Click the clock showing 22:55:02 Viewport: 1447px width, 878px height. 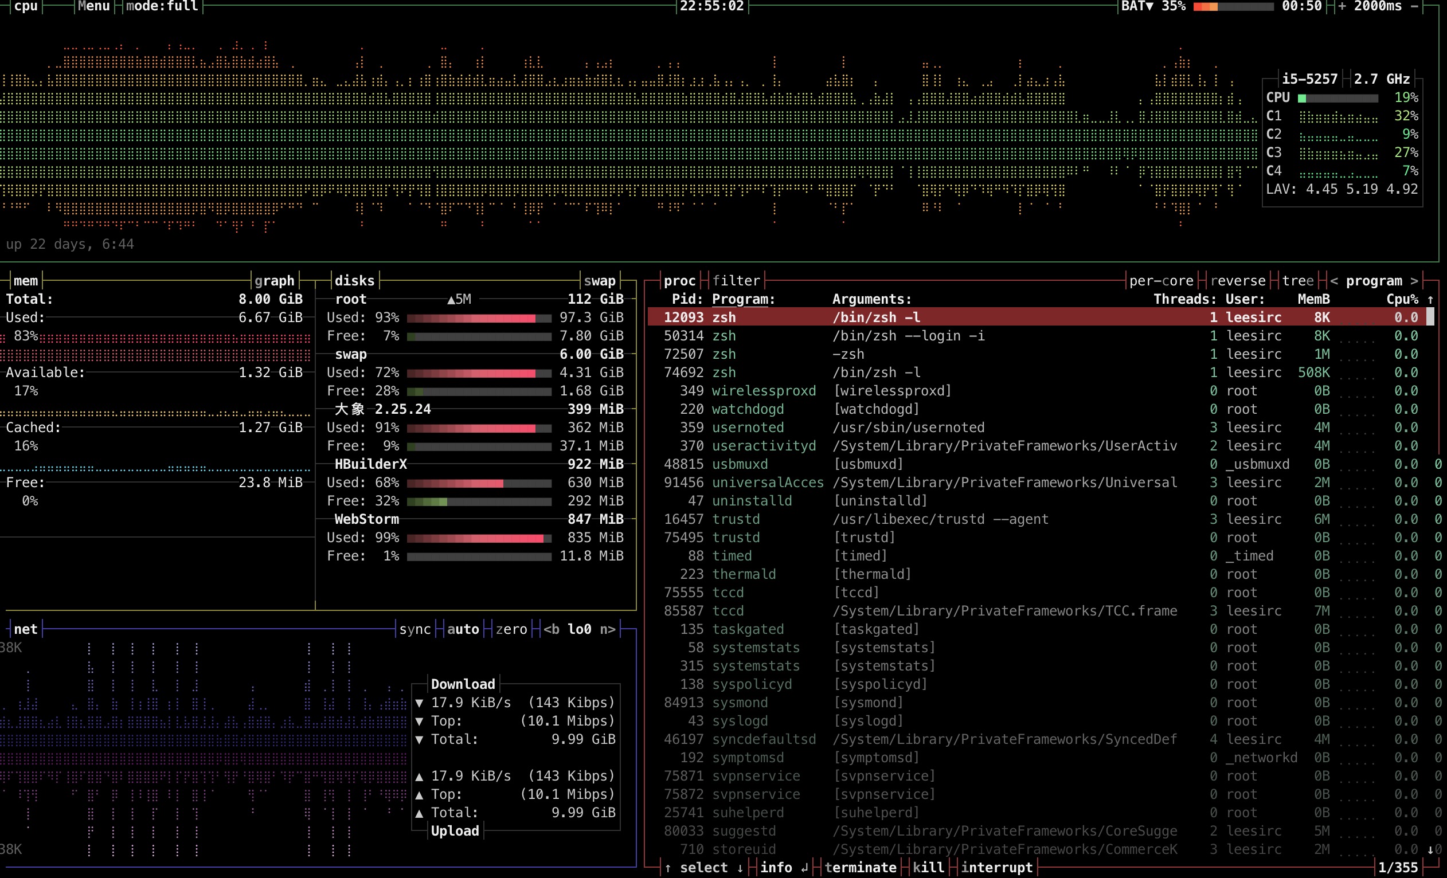[x=712, y=6]
